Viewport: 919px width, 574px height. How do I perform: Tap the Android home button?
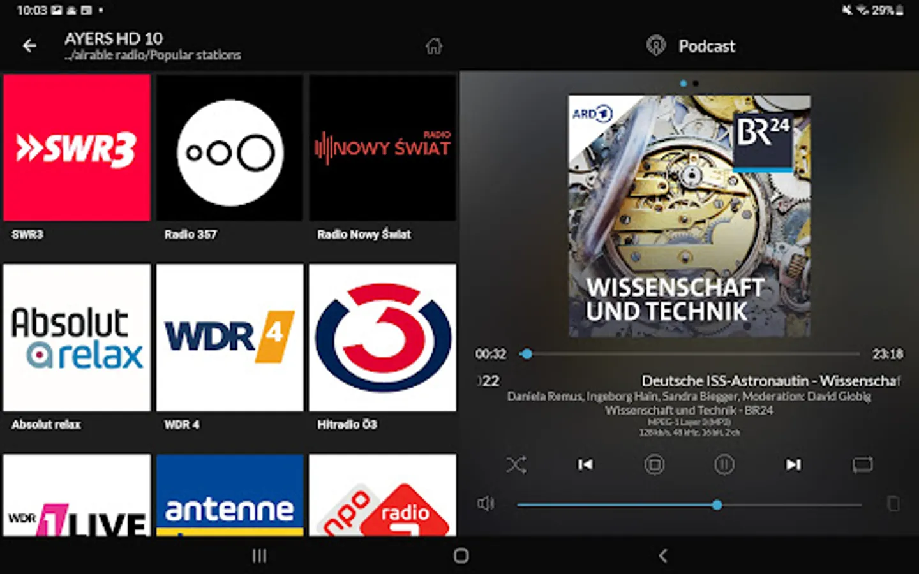pos(461,556)
